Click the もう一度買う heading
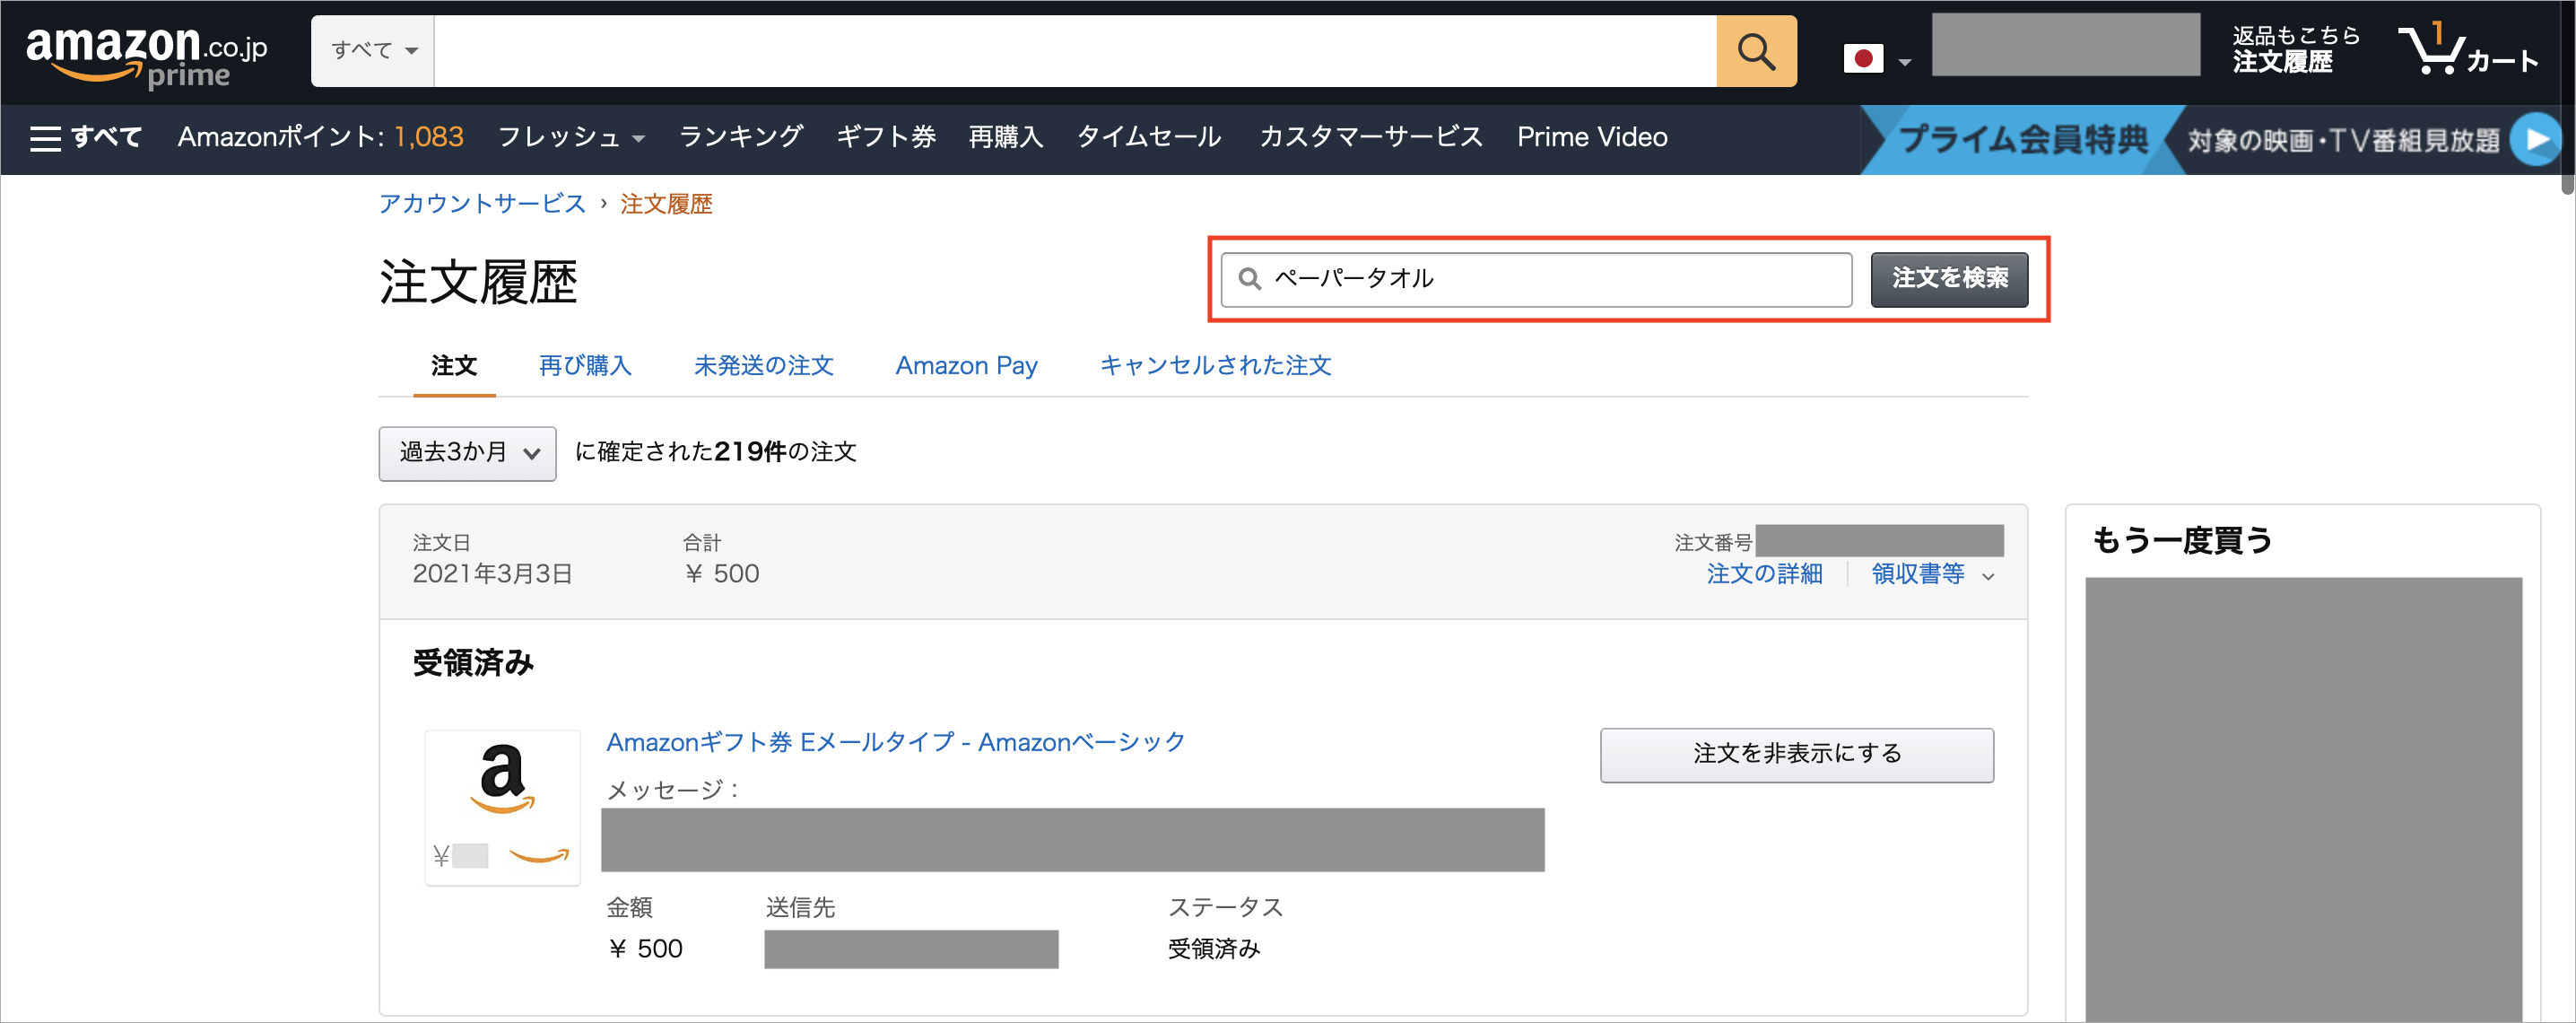Image resolution: width=2576 pixels, height=1023 pixels. pos(2182,541)
